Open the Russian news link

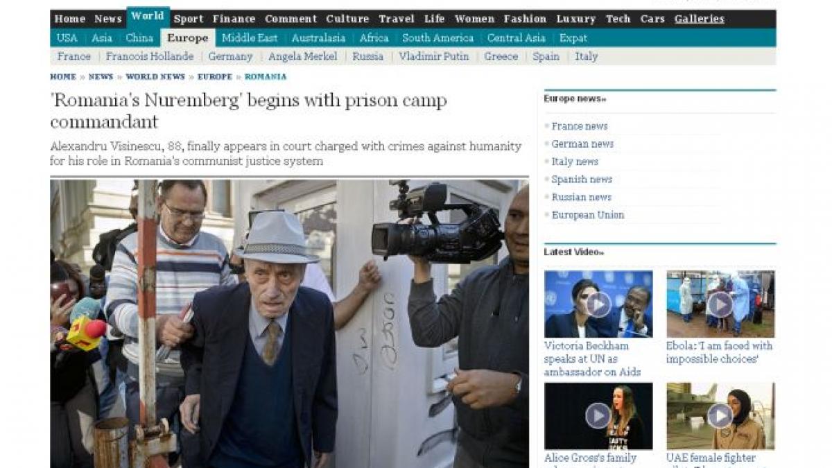(582, 197)
